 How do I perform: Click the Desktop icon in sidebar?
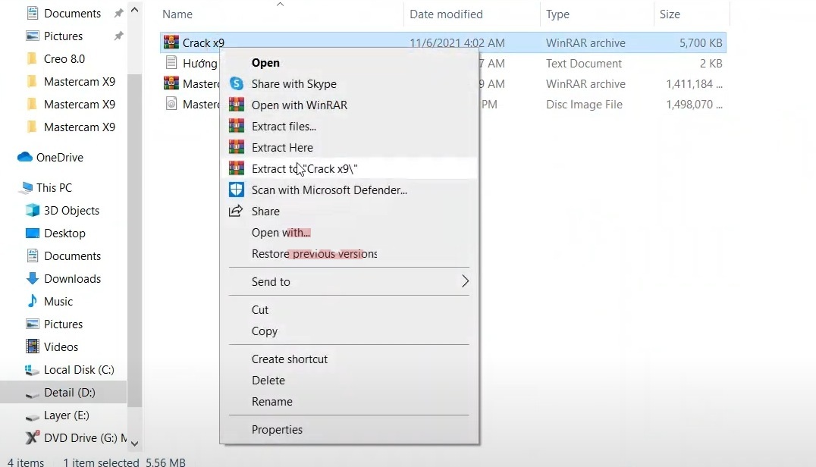(x=33, y=233)
